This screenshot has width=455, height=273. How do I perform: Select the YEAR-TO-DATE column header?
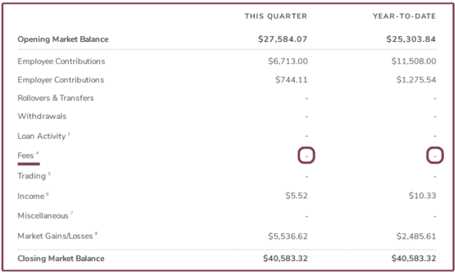(x=404, y=16)
